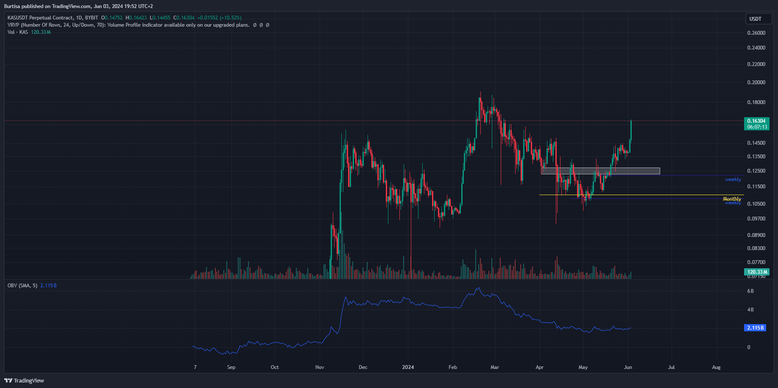Click the Sep label on time axis

231,367
